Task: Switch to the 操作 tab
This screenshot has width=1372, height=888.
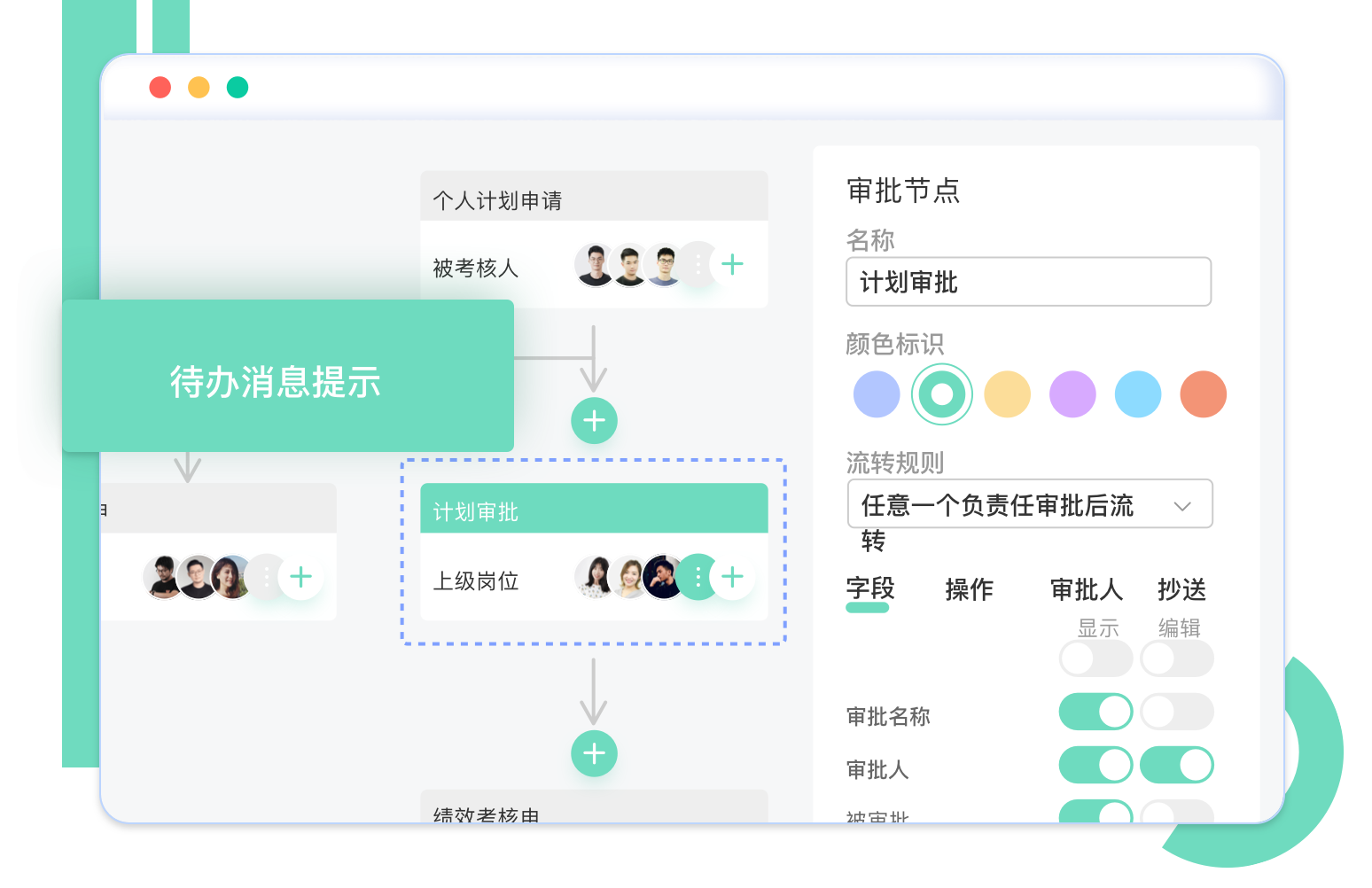Action: (970, 590)
